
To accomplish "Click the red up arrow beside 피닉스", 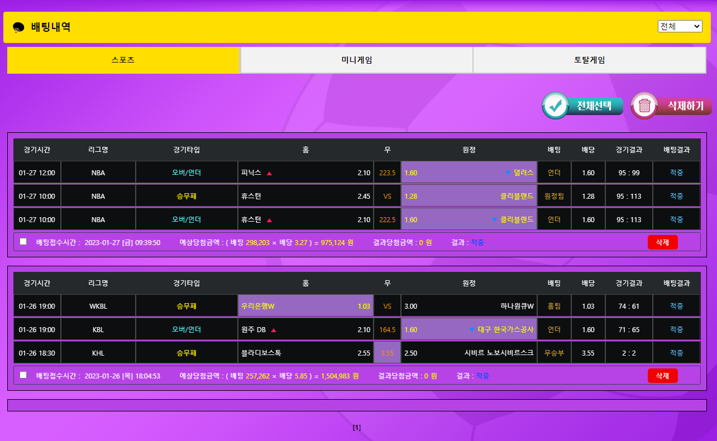I will (269, 173).
